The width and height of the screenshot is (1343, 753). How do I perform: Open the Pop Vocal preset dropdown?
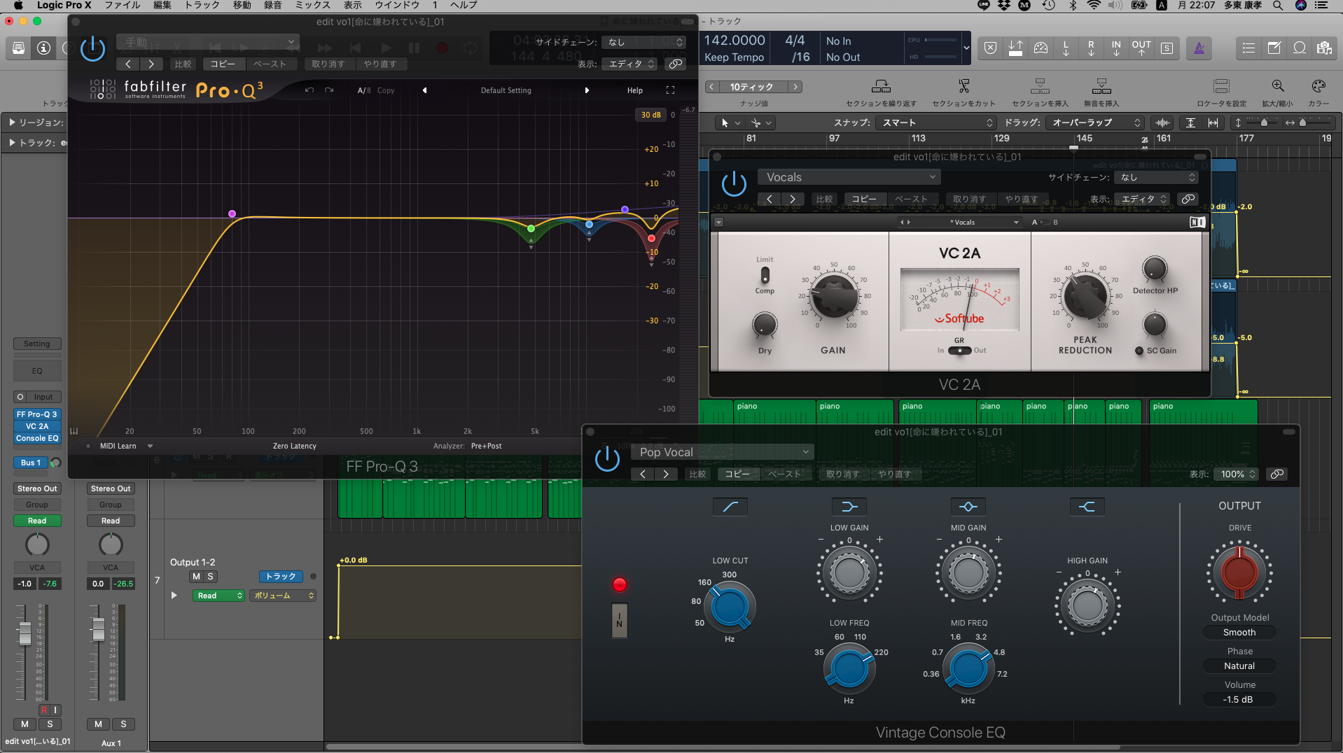coord(723,453)
